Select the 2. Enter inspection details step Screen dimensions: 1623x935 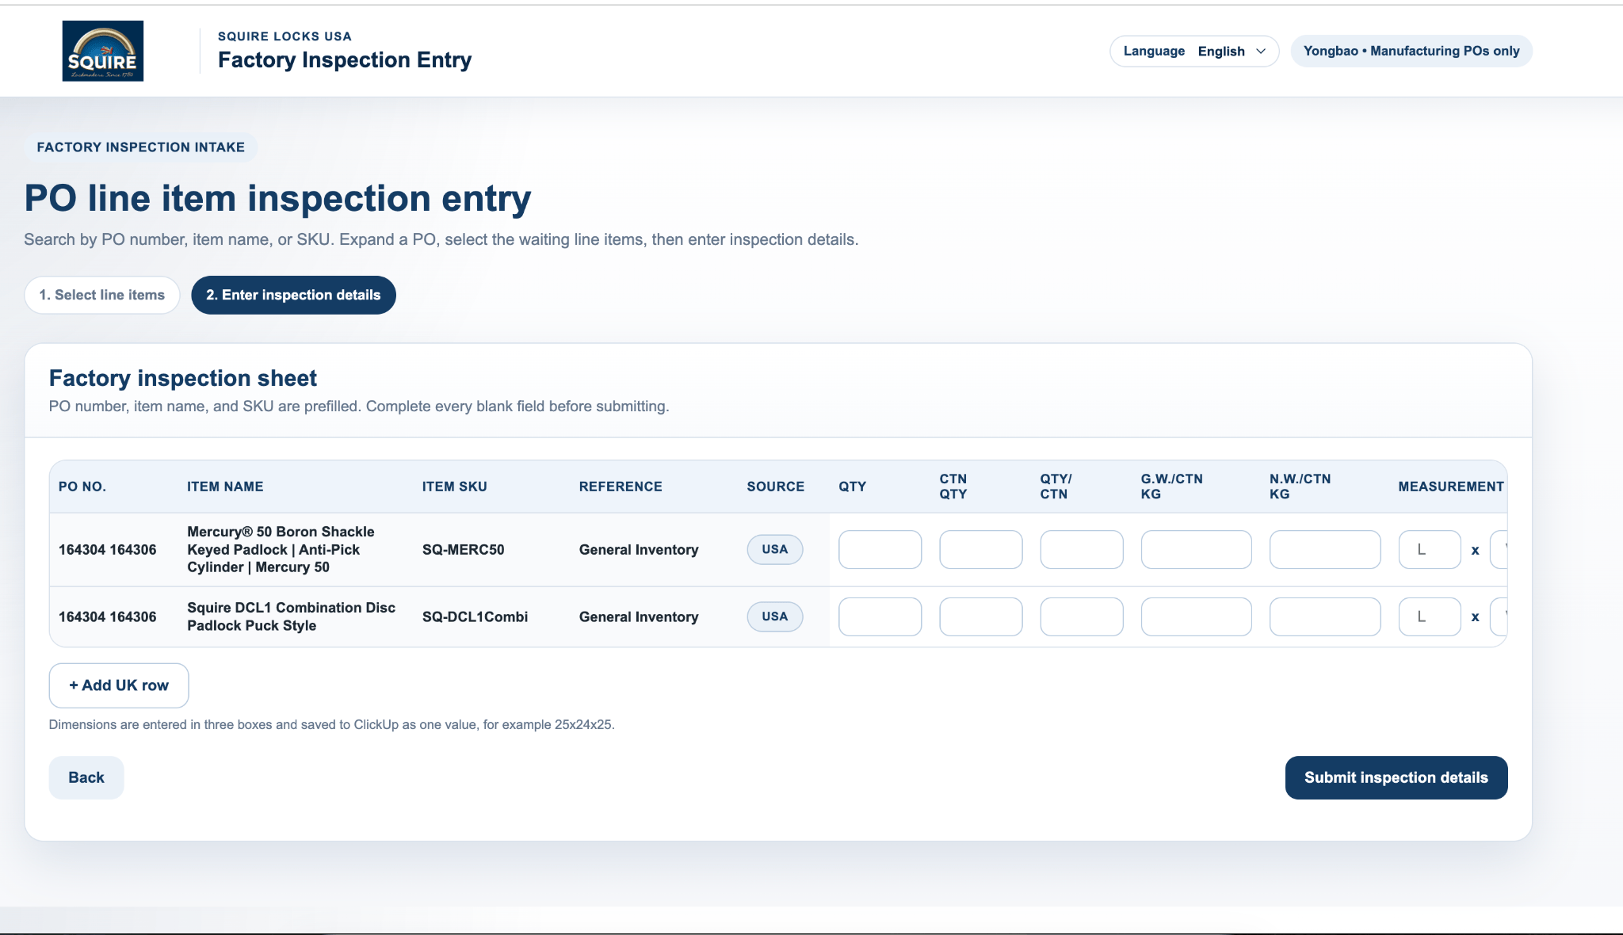(x=293, y=295)
